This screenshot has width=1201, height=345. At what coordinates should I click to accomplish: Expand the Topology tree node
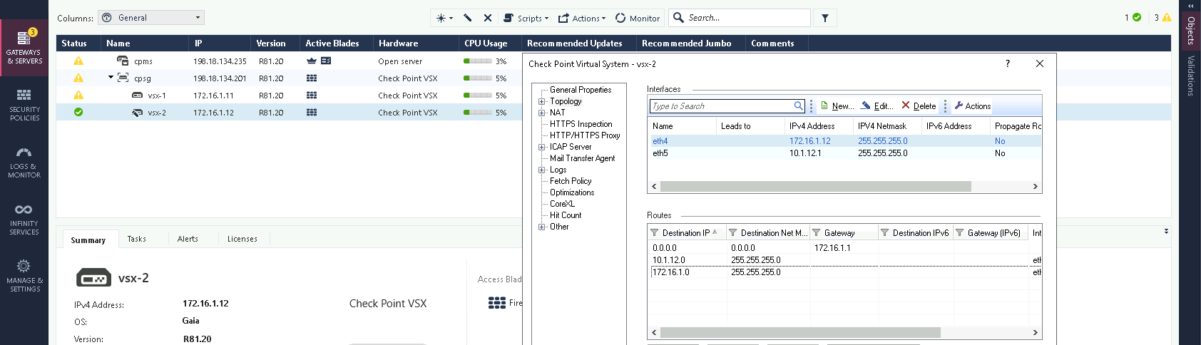(x=542, y=101)
